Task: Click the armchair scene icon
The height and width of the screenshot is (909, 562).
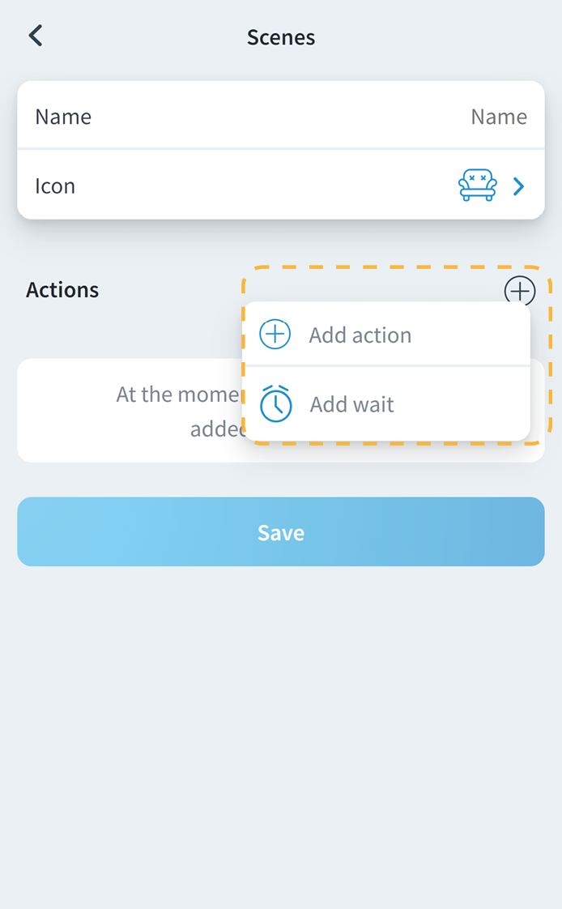Action: click(477, 186)
